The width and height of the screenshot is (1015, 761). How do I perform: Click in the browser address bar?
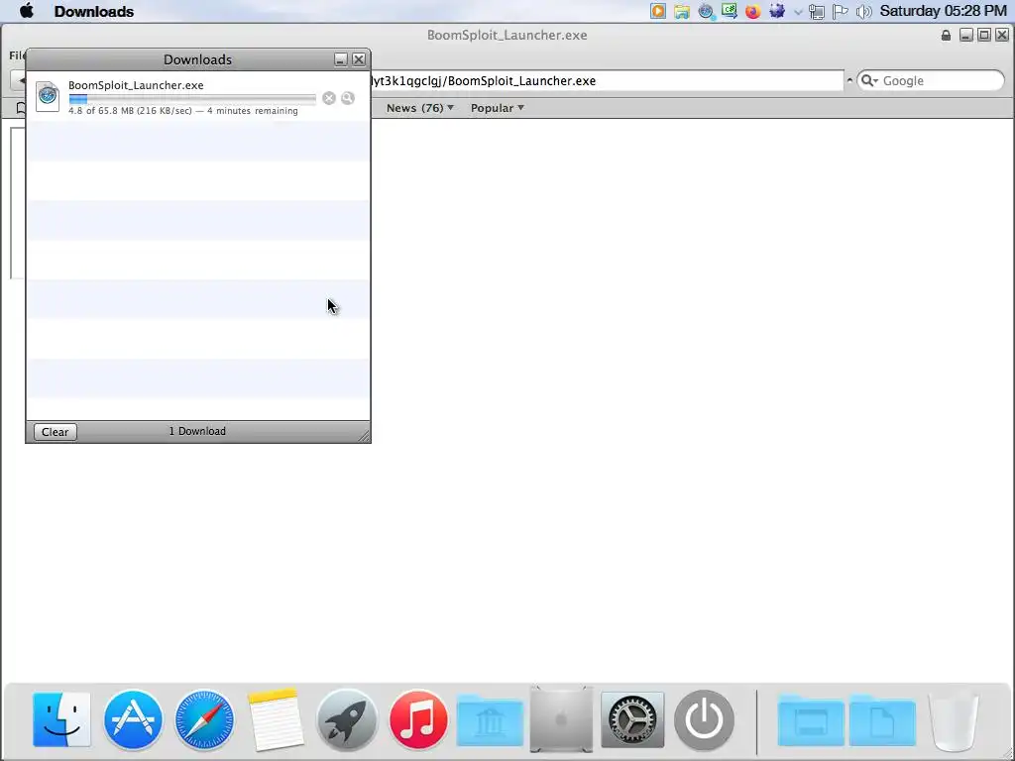[x=608, y=81]
